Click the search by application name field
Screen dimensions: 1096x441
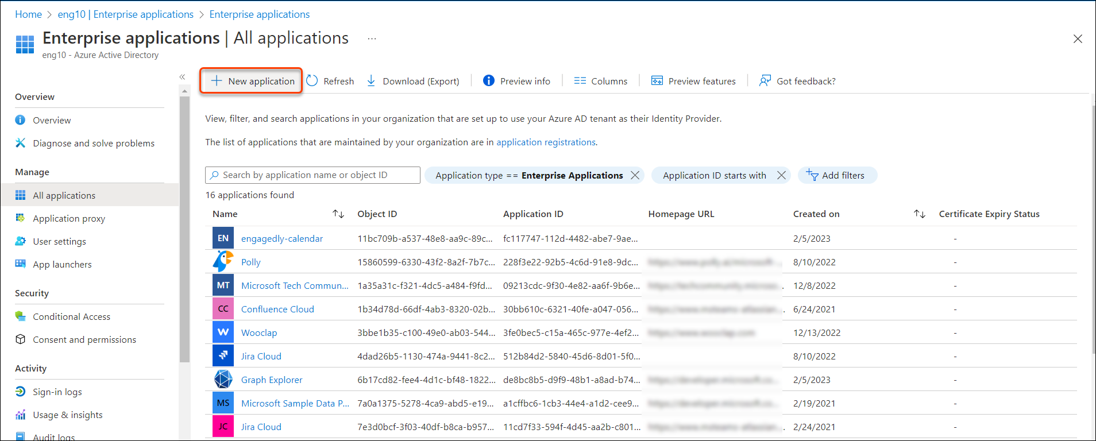point(312,175)
